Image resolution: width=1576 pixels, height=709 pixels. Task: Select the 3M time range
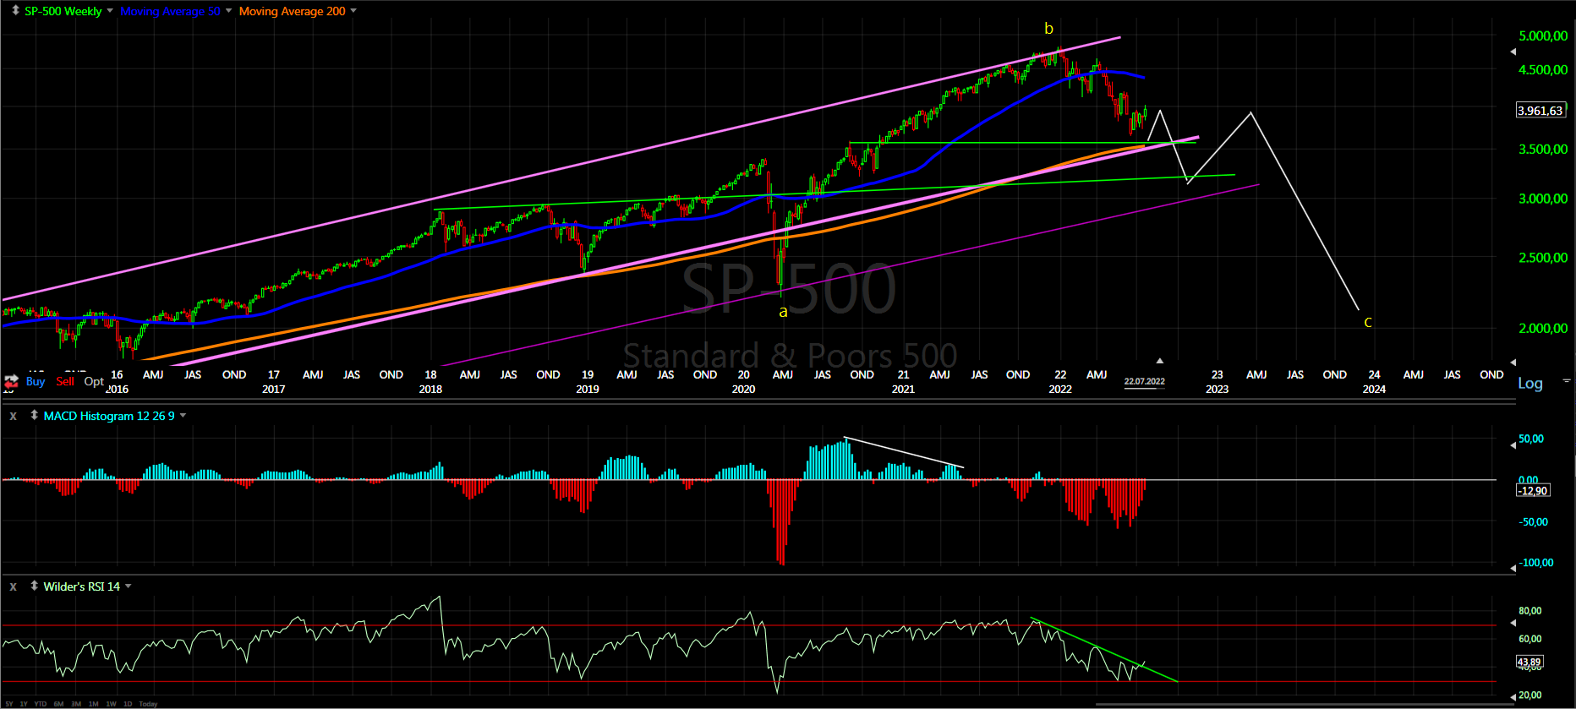click(x=76, y=704)
